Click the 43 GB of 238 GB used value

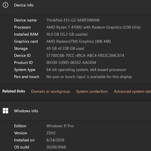pyautogui.click(x=65, y=48)
